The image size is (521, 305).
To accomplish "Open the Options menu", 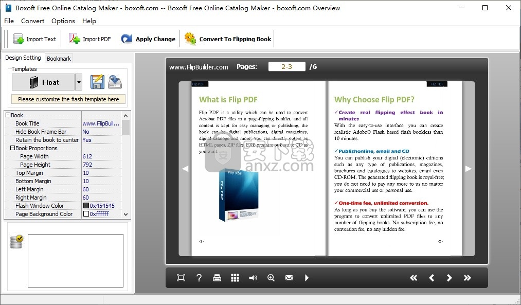I will tap(63, 21).
